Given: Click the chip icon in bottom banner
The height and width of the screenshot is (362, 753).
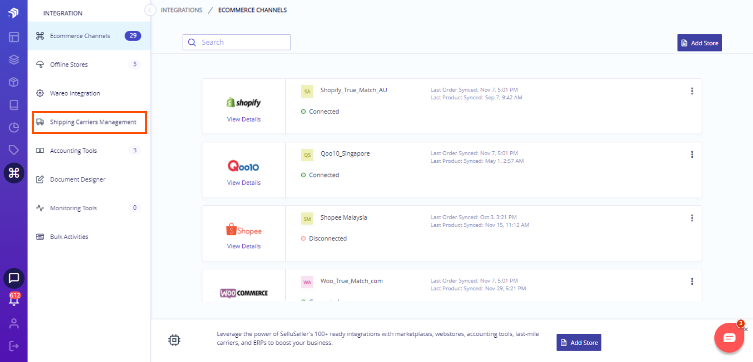Looking at the screenshot, I should click(174, 340).
